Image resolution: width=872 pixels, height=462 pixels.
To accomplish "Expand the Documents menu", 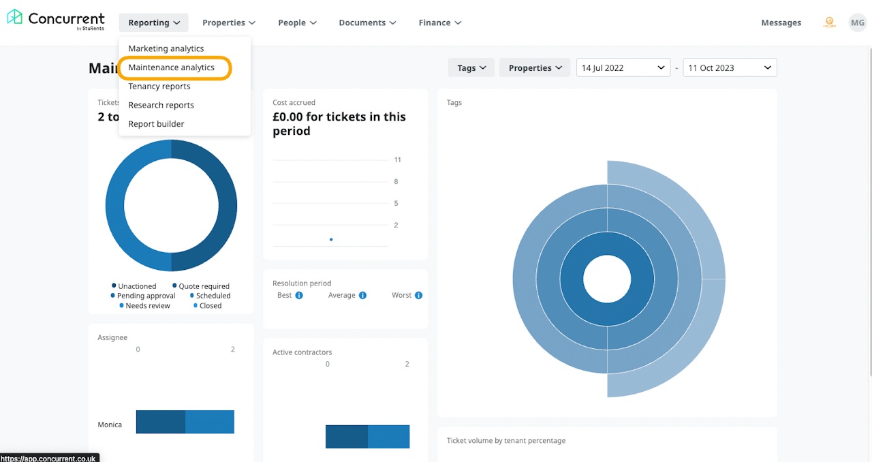I will (367, 22).
